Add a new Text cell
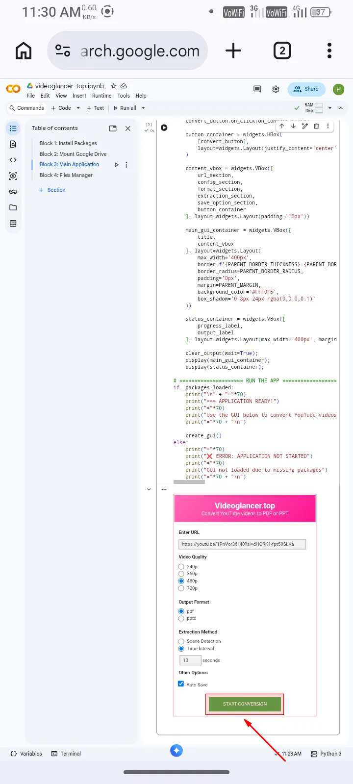The image size is (353, 784). [x=95, y=108]
